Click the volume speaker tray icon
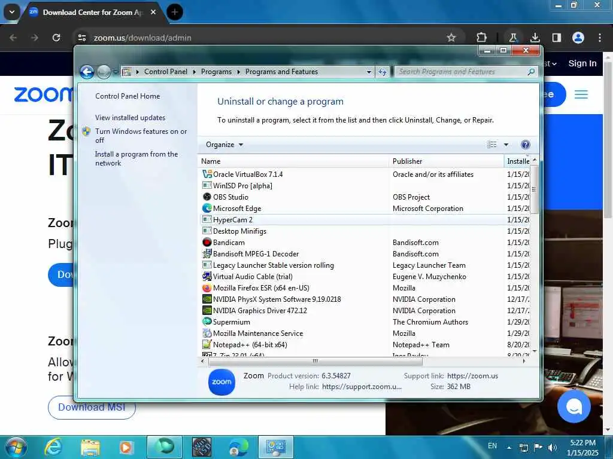The height and width of the screenshot is (459, 613). pos(552,447)
